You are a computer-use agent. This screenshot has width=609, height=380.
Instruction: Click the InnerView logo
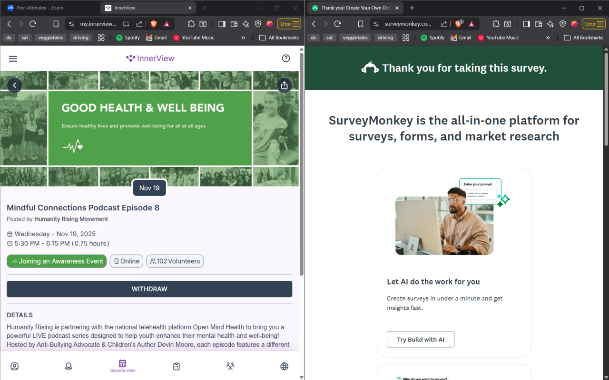150,58
